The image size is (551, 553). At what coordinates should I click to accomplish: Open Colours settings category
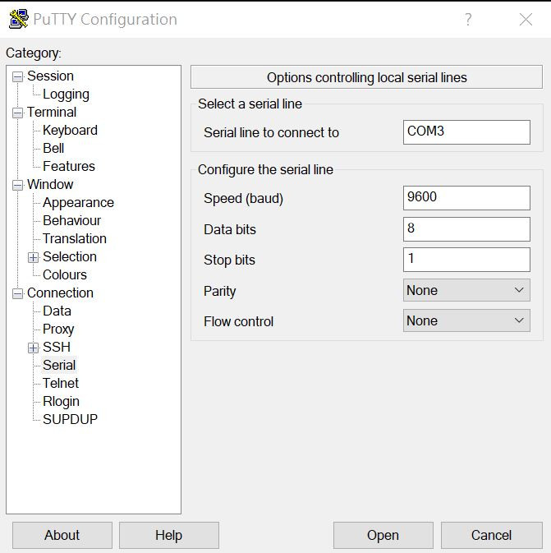click(65, 274)
